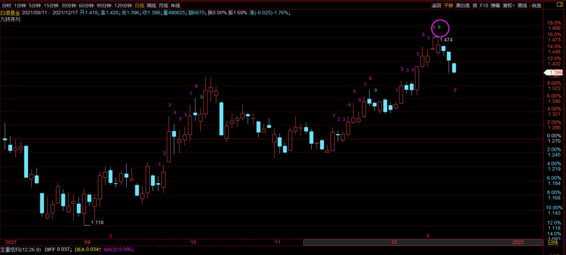
Task: Click the 日线 button at bottom right
Action: pos(553,242)
